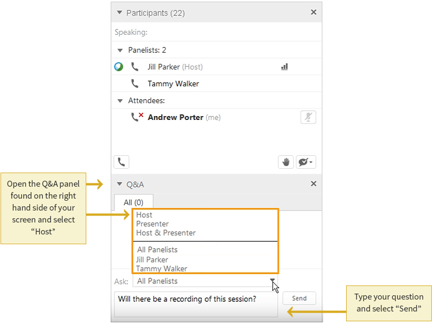
Task: Collapse the Q&A panel header
Action: 119,184
